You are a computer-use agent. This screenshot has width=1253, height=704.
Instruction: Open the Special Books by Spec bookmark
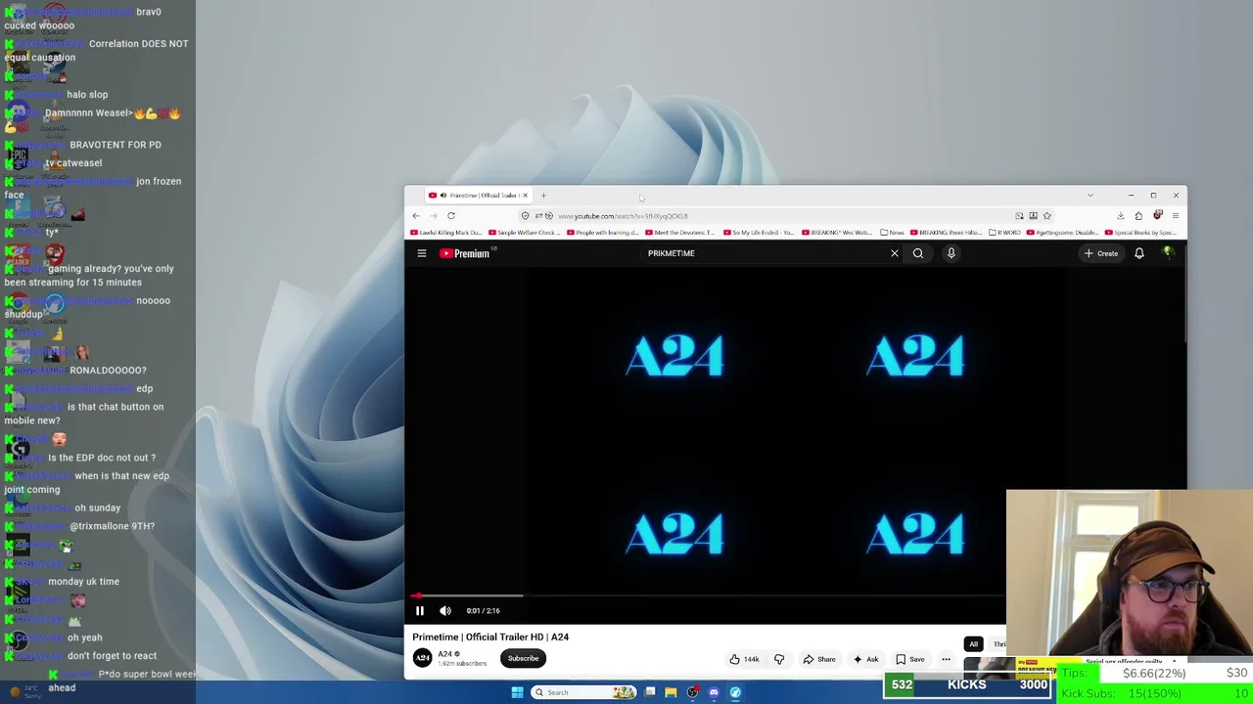coord(1141,233)
